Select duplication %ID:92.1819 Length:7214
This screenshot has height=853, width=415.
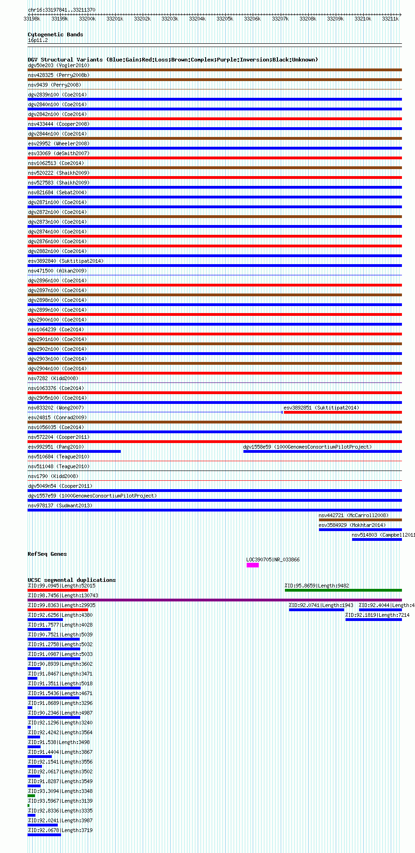(x=377, y=615)
